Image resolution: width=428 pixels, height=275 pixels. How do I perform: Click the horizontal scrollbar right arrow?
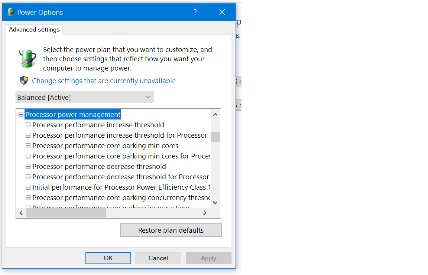point(205,213)
